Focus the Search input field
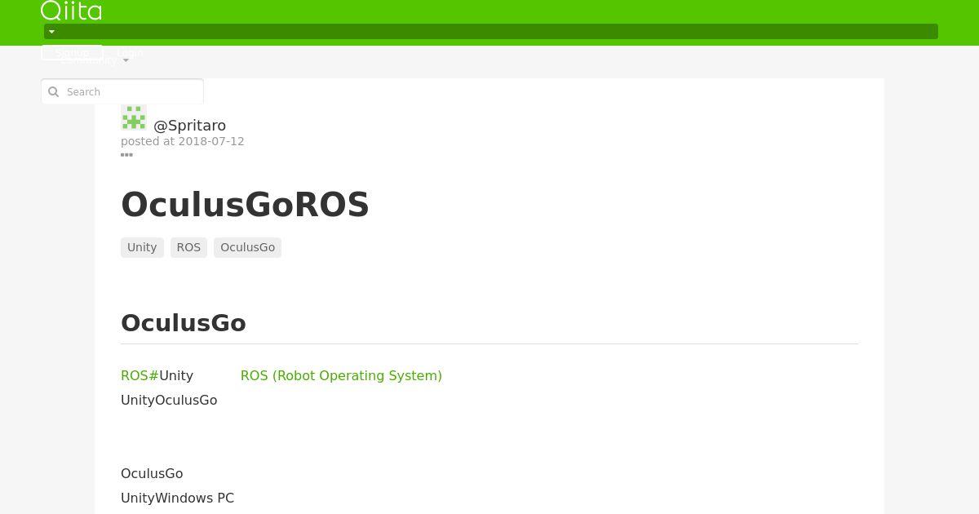 (122, 91)
